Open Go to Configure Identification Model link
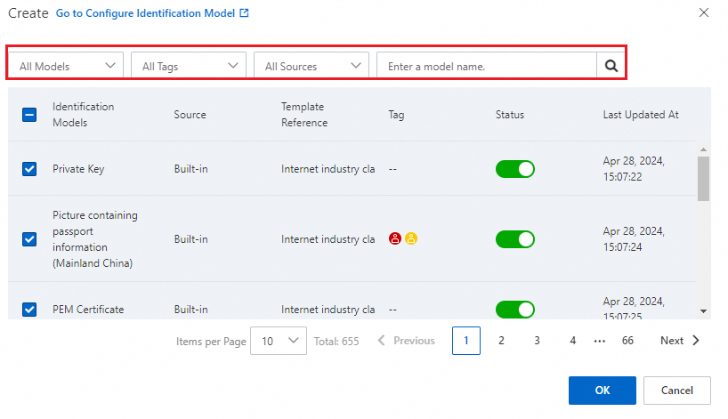 point(145,14)
